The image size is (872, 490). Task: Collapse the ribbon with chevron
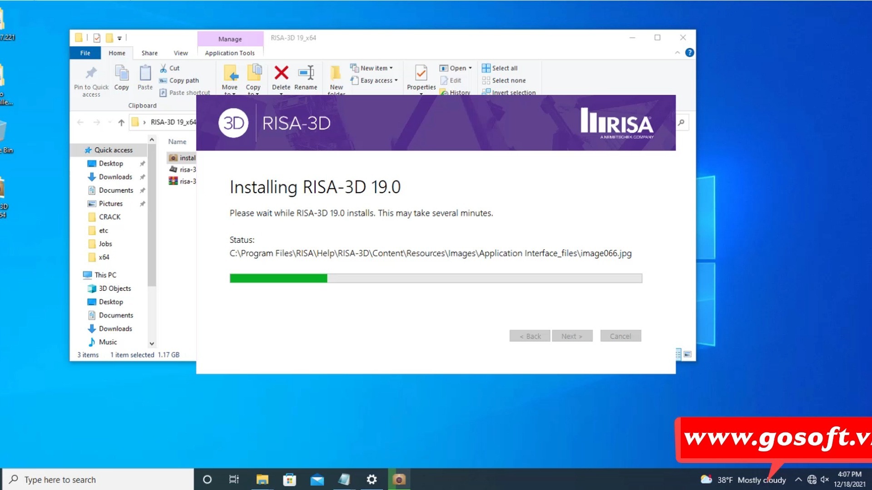click(x=677, y=53)
